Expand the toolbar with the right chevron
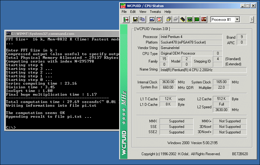 pos(252,20)
